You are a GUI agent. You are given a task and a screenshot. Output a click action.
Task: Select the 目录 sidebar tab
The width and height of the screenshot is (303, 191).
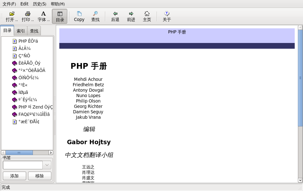(7, 31)
